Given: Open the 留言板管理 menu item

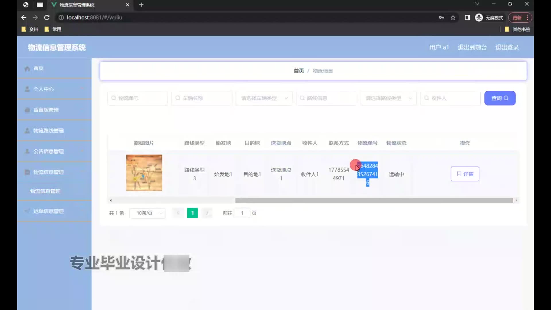Looking at the screenshot, I should pyautogui.click(x=46, y=110).
